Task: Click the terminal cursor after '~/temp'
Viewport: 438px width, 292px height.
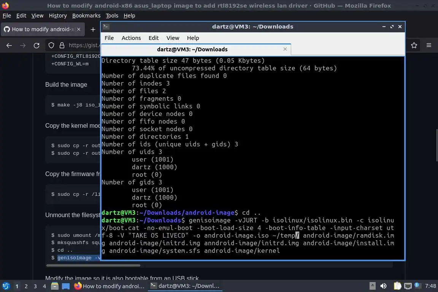Action: (x=297, y=235)
